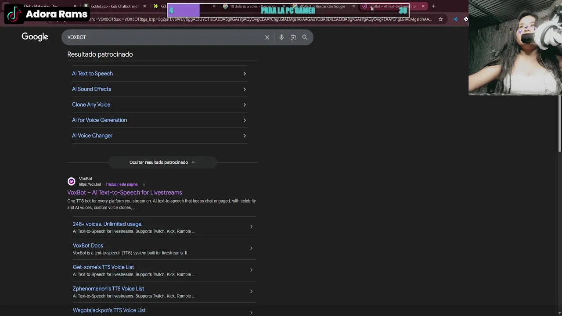Open VoxBot result options three-dot menu

click(x=144, y=184)
